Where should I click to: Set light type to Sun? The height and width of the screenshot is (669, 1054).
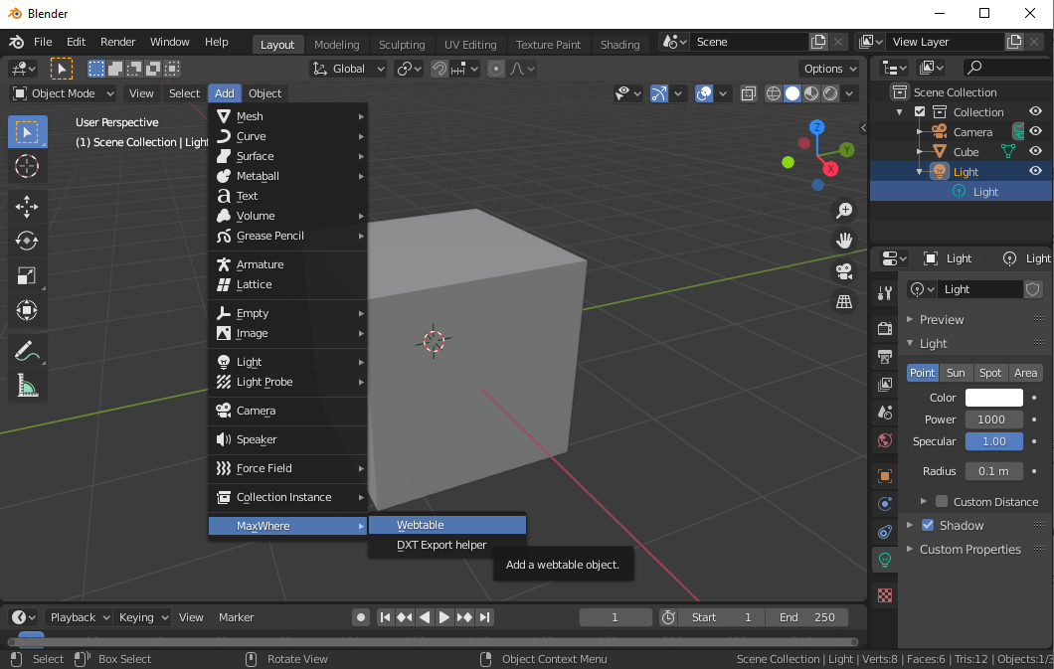(x=956, y=373)
